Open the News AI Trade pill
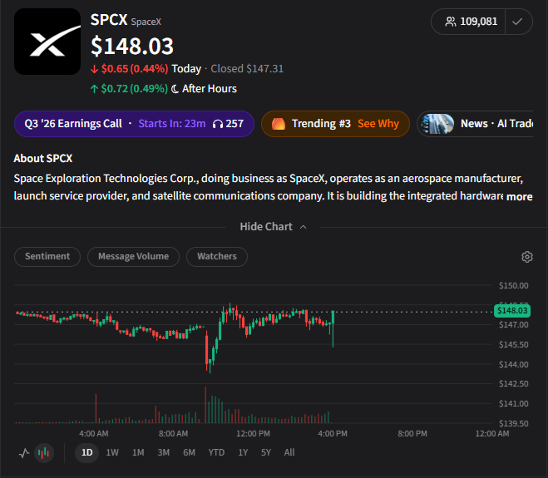548x478 pixels. 475,124
